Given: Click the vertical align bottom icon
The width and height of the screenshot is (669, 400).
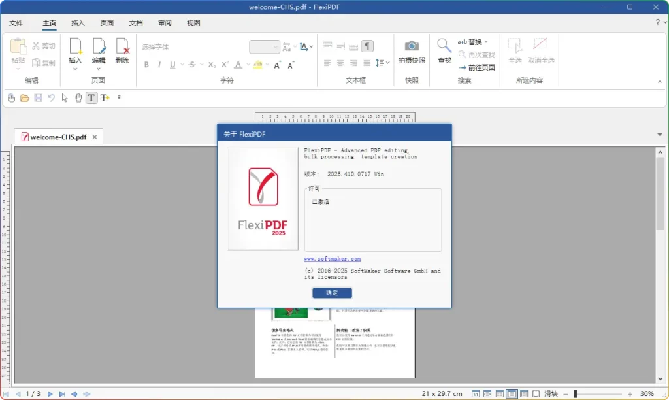Looking at the screenshot, I should point(353,45).
